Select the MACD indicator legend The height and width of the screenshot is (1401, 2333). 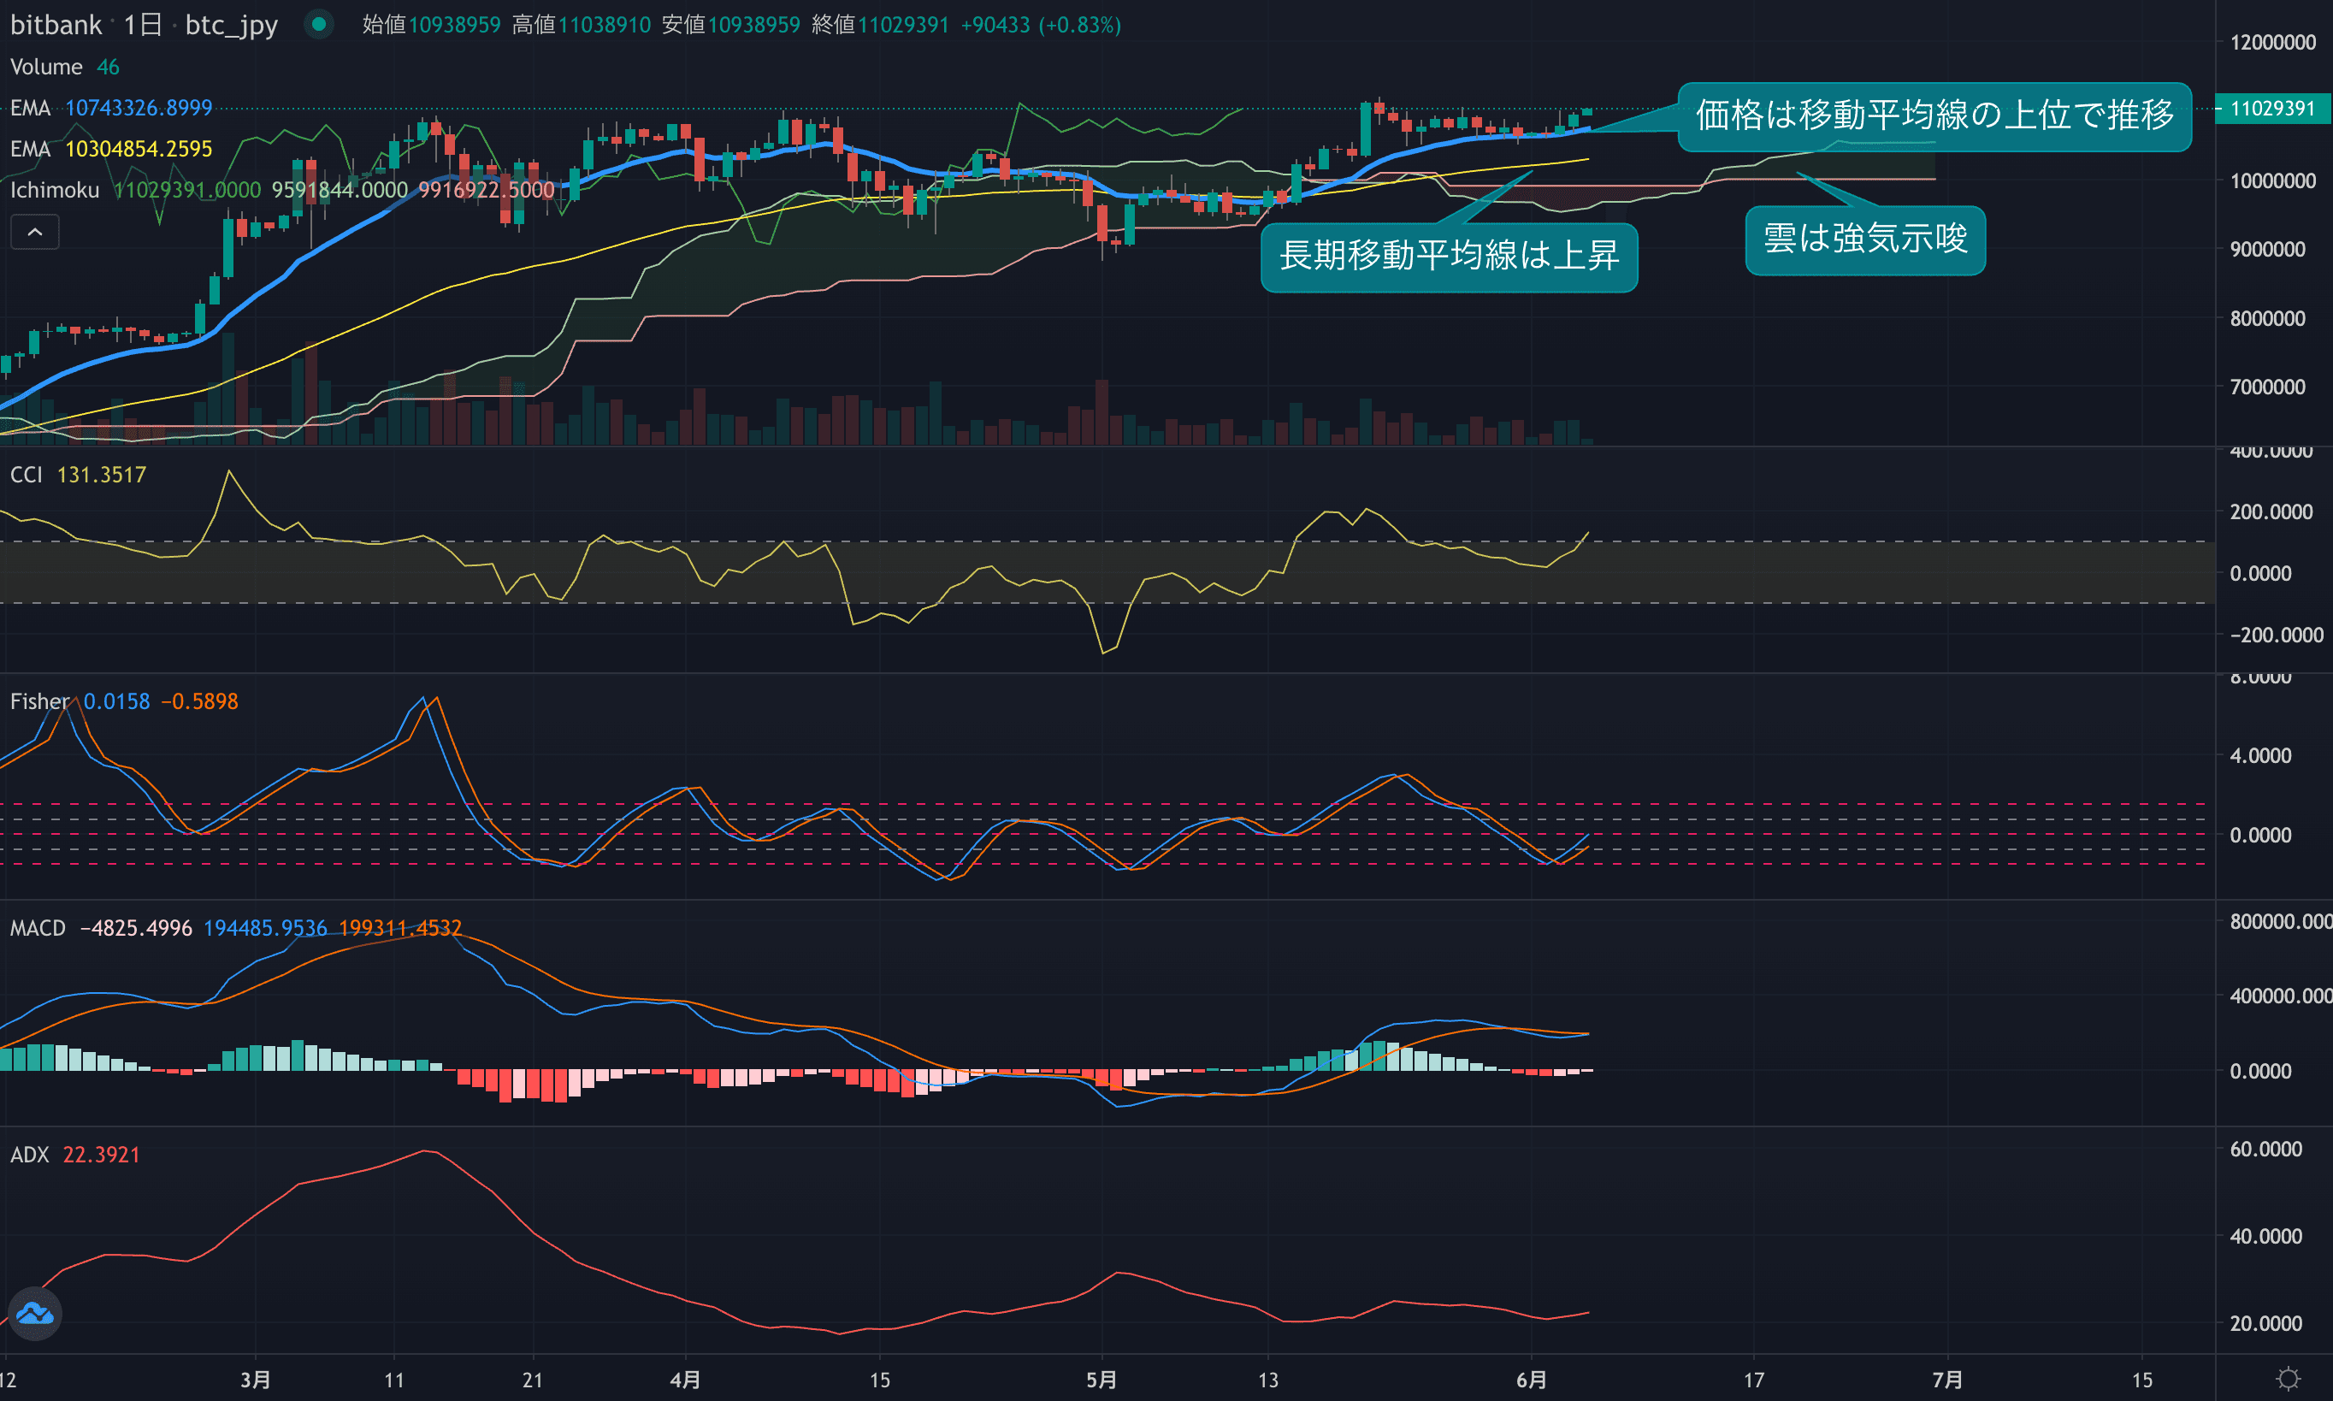click(38, 928)
